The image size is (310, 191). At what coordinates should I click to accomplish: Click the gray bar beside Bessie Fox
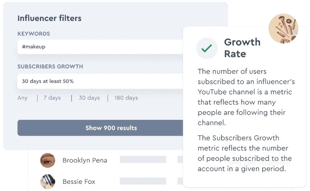tap(143, 181)
